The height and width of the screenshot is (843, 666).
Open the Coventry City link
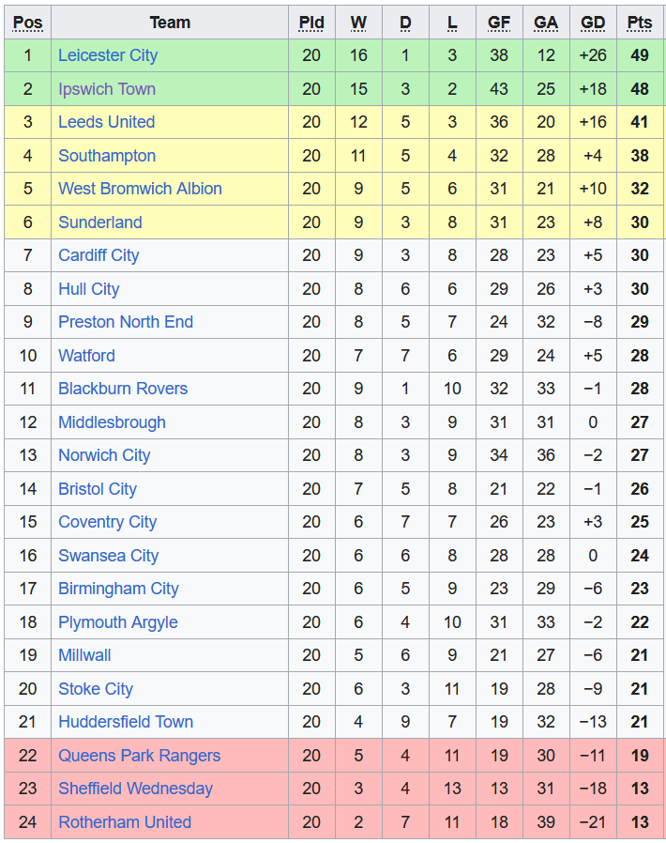(x=107, y=522)
